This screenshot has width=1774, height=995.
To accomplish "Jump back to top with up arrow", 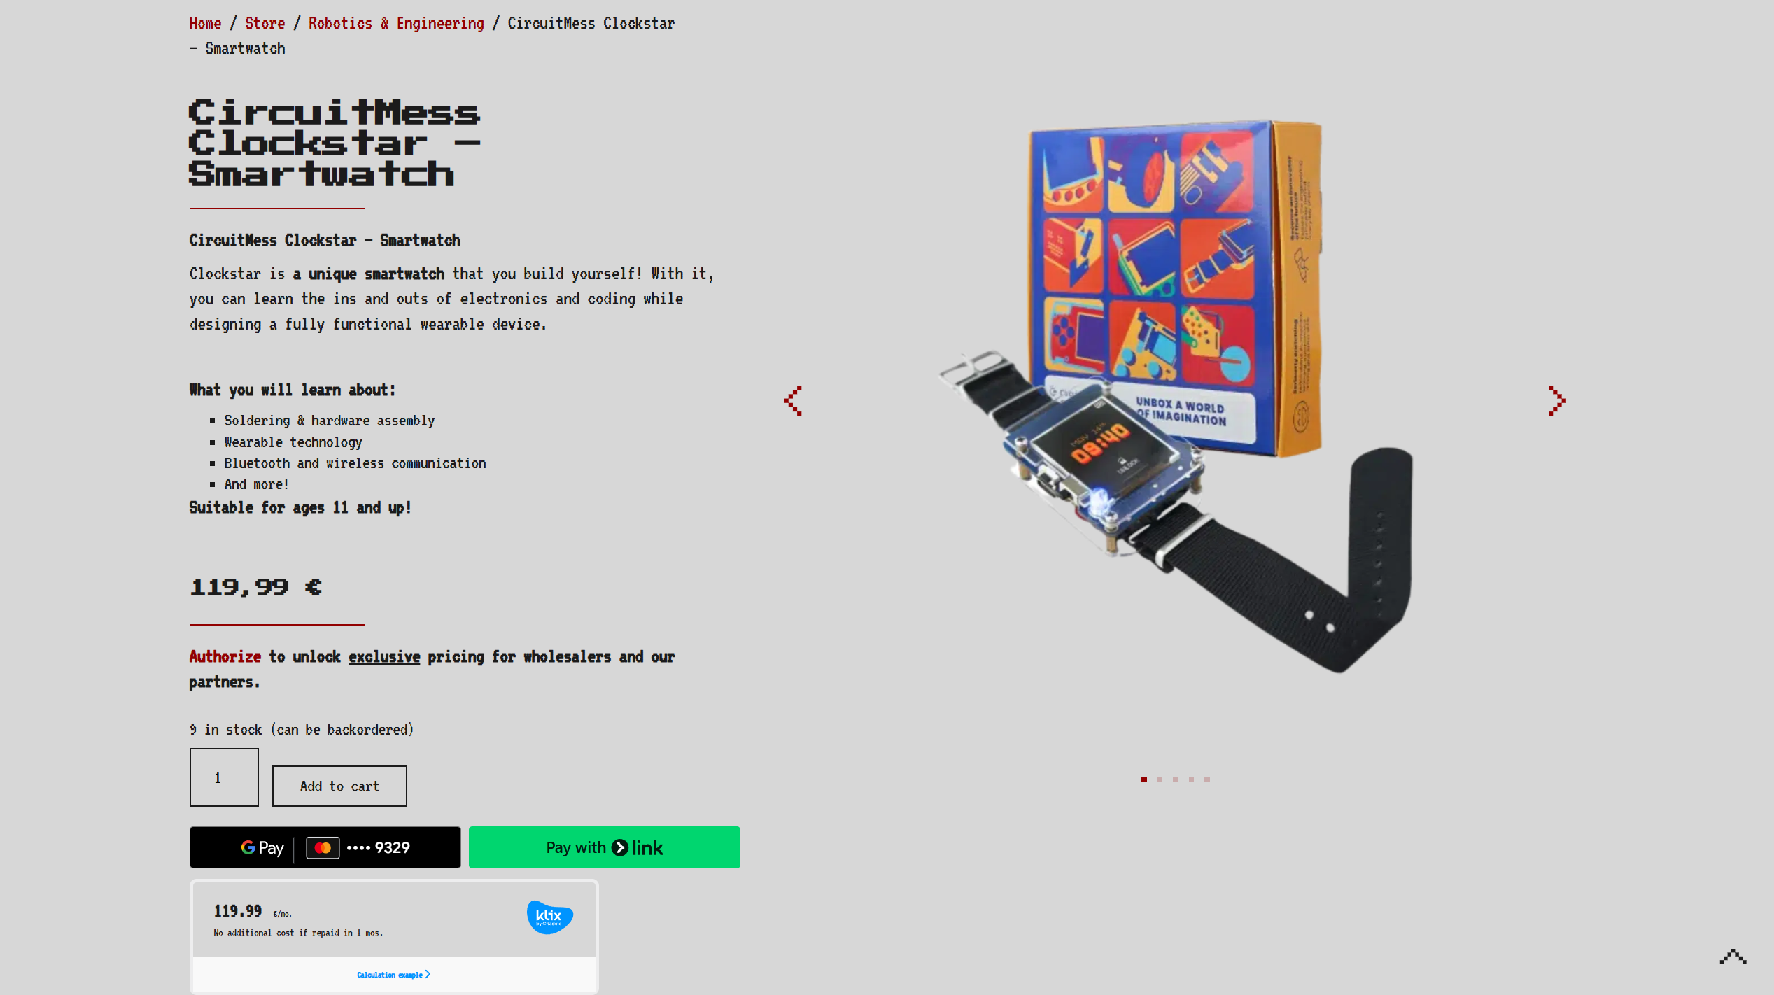I will coord(1733,957).
